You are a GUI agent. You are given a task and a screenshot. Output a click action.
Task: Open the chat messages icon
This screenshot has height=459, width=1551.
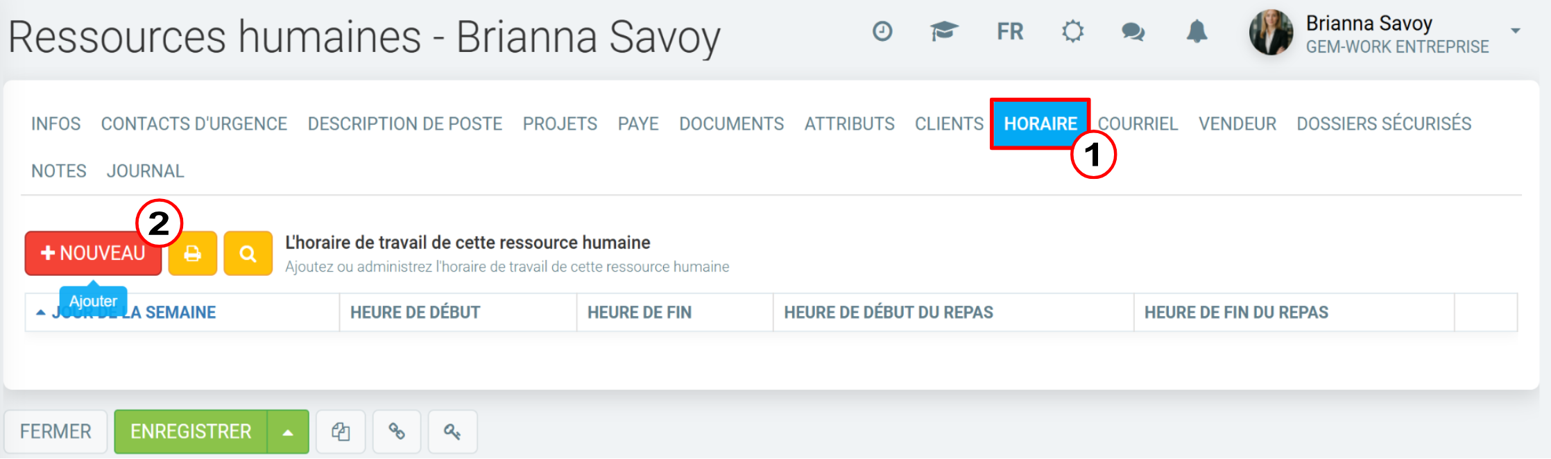click(x=1133, y=32)
